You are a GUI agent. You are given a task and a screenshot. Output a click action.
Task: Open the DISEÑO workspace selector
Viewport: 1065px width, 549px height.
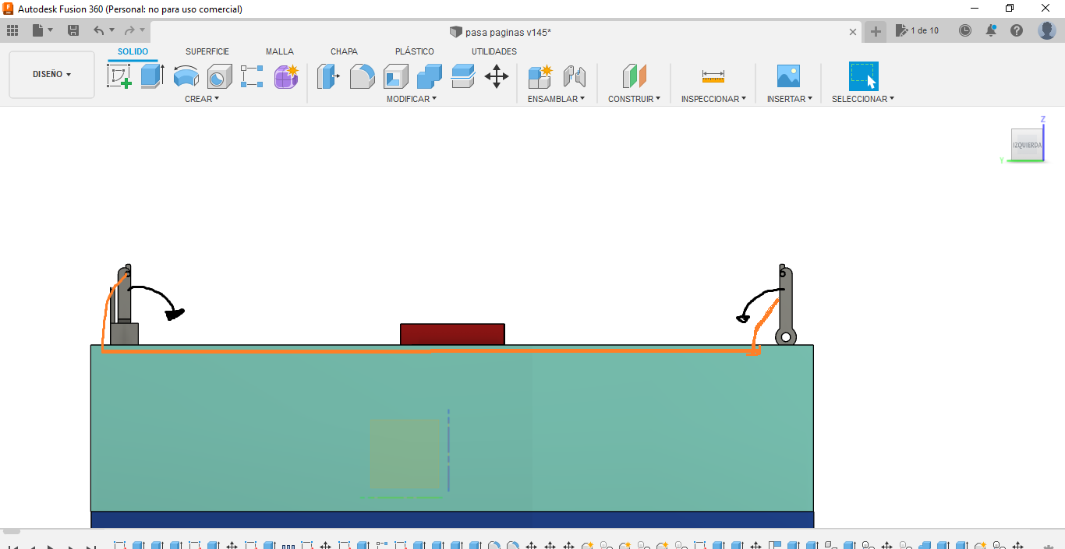(x=51, y=75)
